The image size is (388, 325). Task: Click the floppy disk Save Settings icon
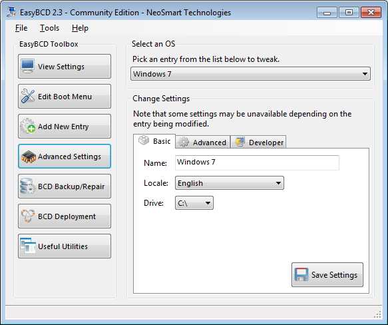301,274
